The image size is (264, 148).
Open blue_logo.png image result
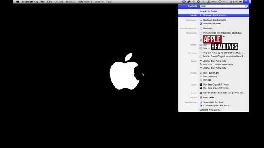210,76
